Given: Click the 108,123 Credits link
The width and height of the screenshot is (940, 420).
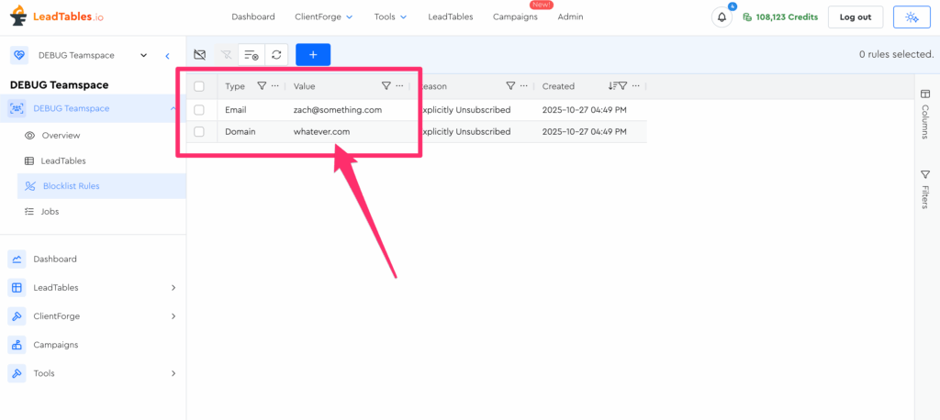Looking at the screenshot, I should [780, 17].
